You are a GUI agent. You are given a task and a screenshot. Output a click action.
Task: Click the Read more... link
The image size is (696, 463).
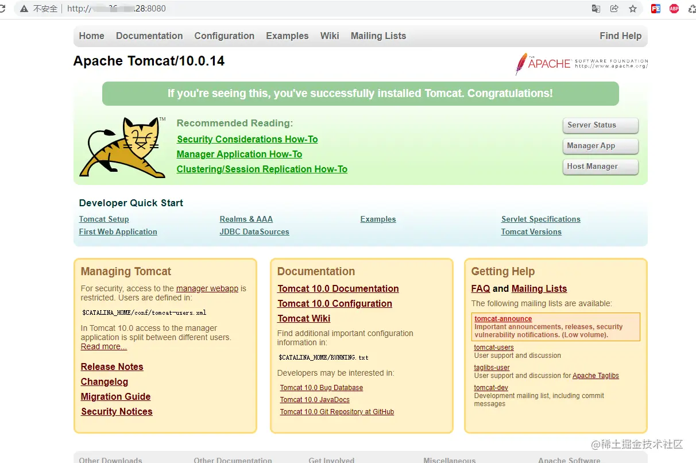coord(104,346)
